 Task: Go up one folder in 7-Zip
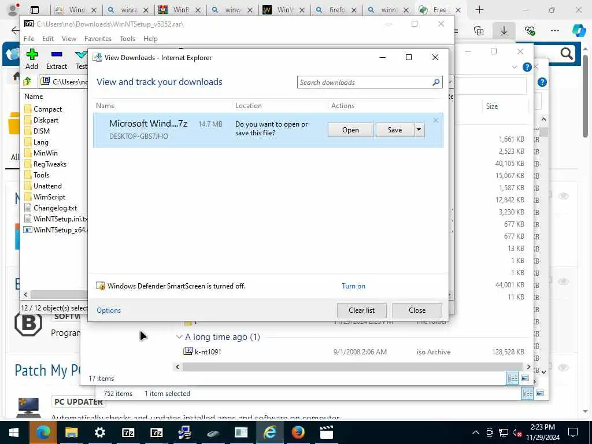[27, 81]
